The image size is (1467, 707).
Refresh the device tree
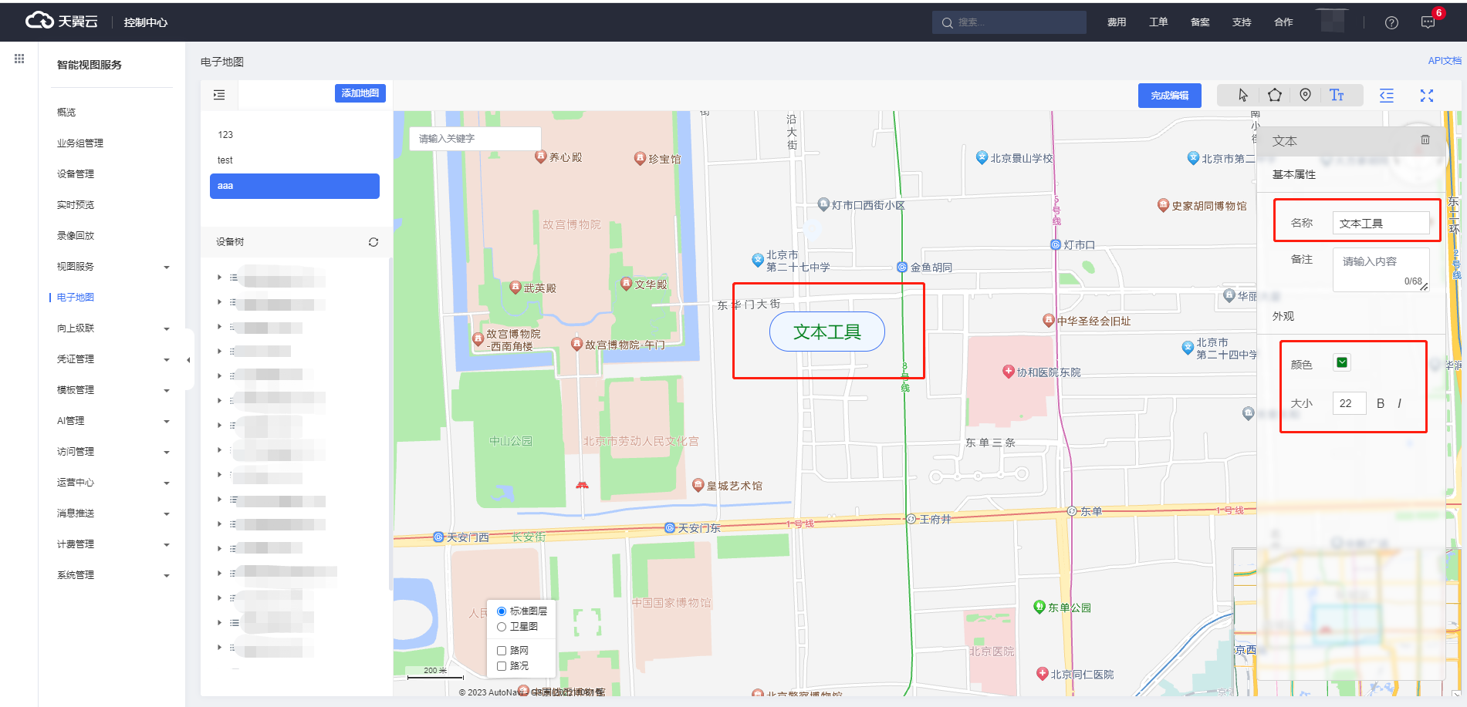(x=374, y=242)
